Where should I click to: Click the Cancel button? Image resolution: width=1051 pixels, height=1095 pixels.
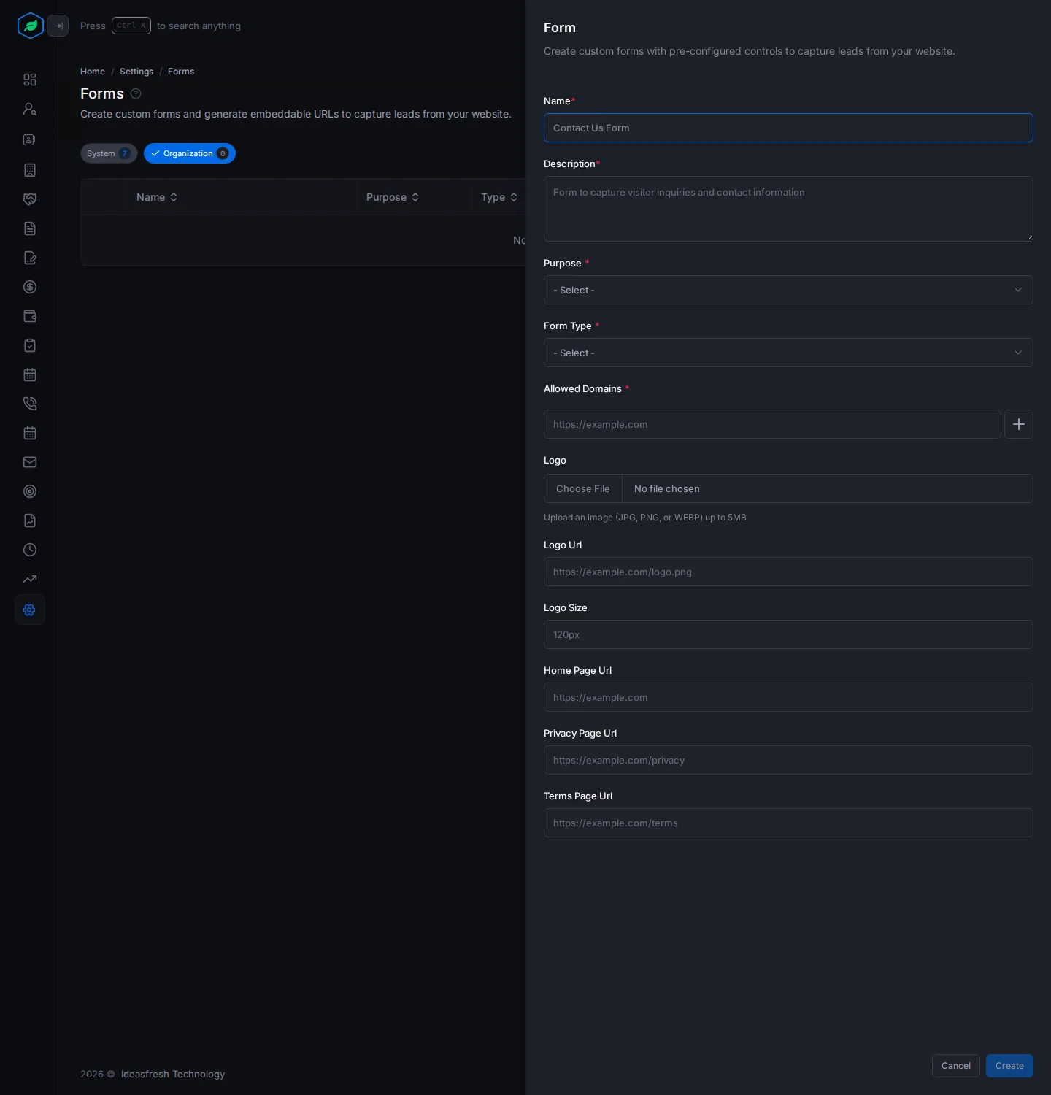[x=956, y=1066]
